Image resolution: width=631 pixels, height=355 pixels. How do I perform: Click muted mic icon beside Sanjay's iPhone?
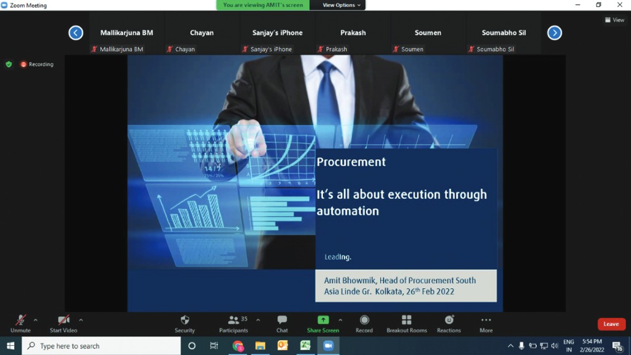245,49
